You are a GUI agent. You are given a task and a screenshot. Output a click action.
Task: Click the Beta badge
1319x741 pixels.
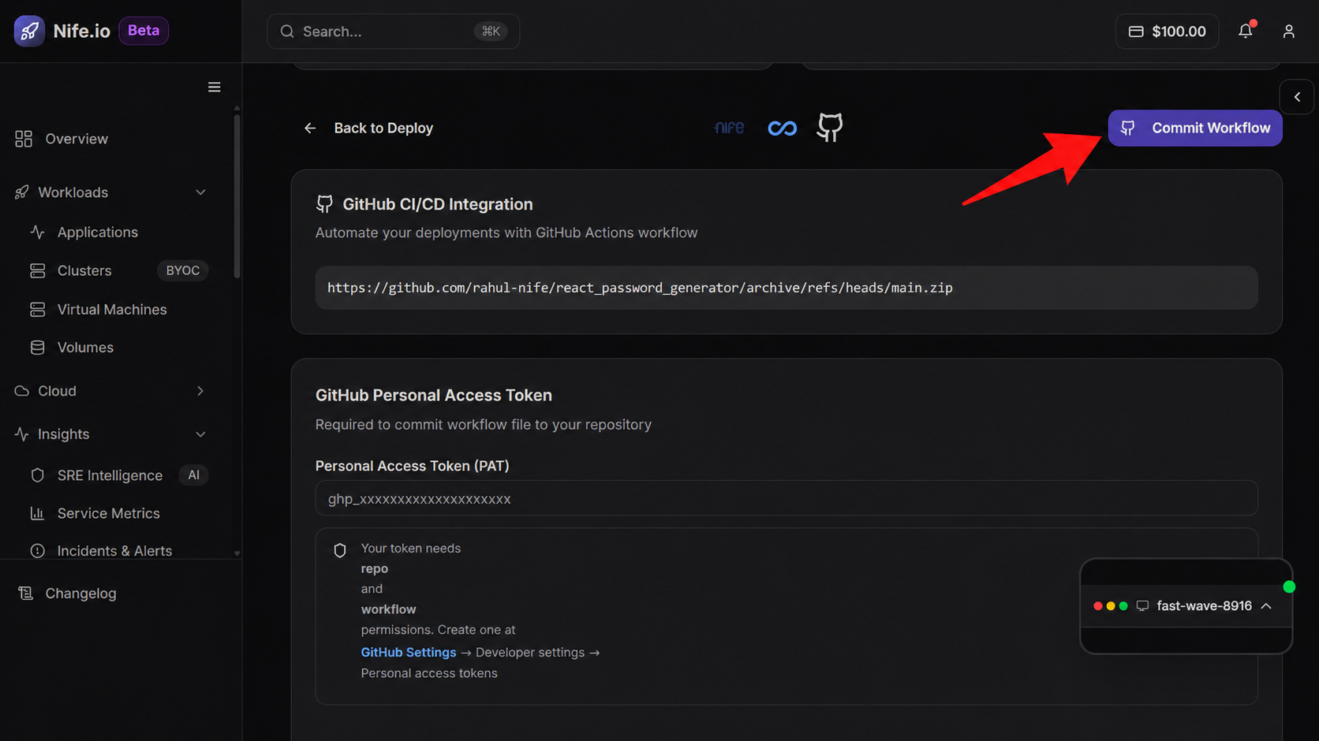pyautogui.click(x=144, y=31)
